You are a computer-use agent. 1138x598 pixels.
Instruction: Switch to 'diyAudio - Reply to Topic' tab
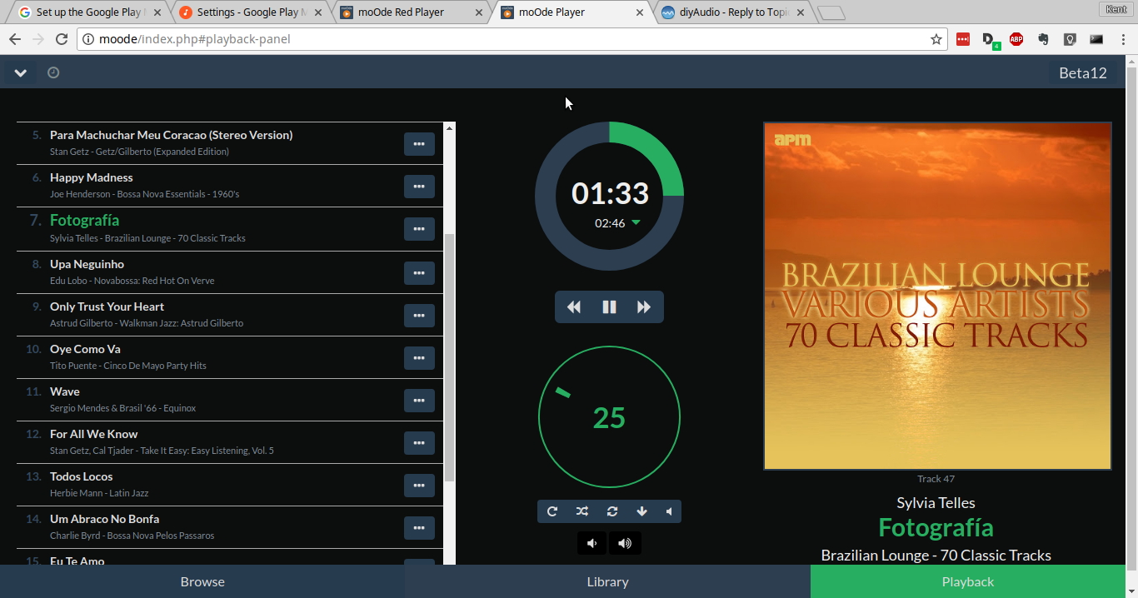click(x=731, y=12)
